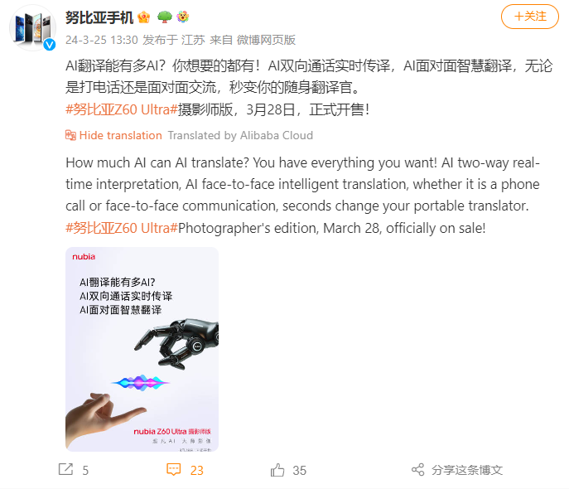
Task: Click the tree badge next to the username
Action: (164, 17)
